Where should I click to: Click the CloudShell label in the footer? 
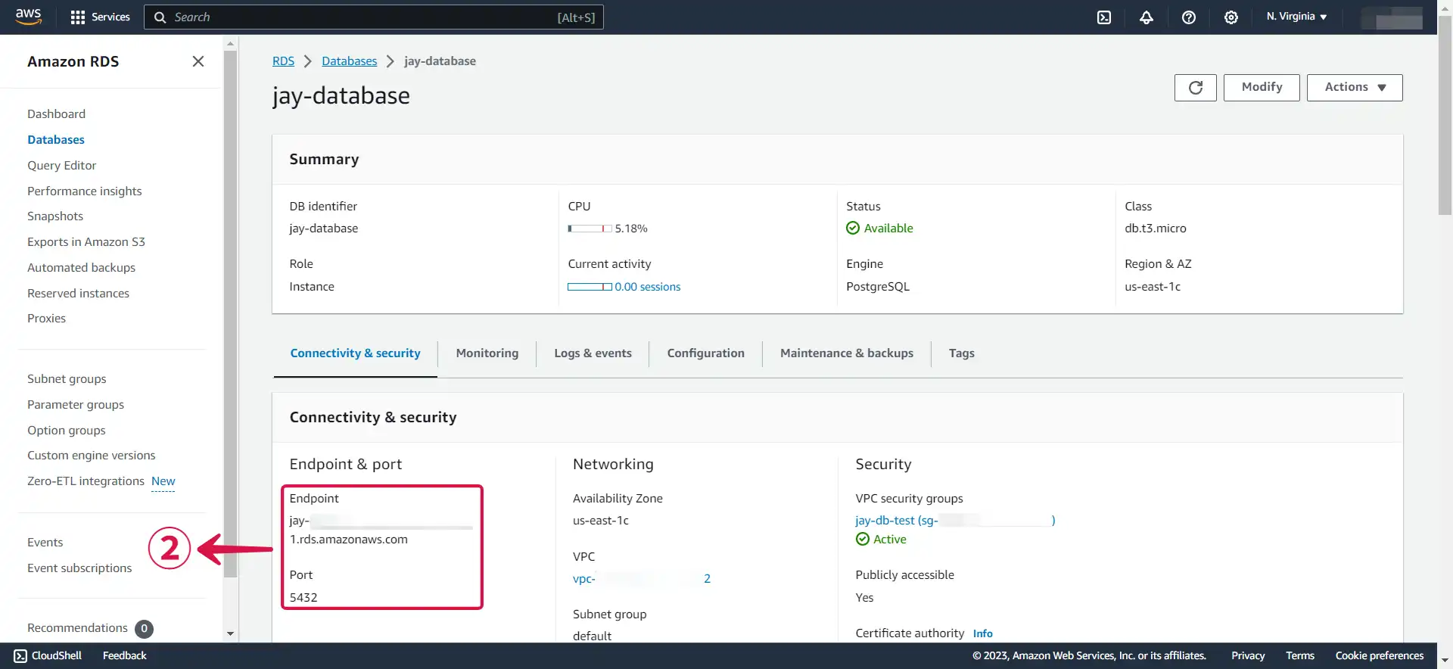(57, 656)
